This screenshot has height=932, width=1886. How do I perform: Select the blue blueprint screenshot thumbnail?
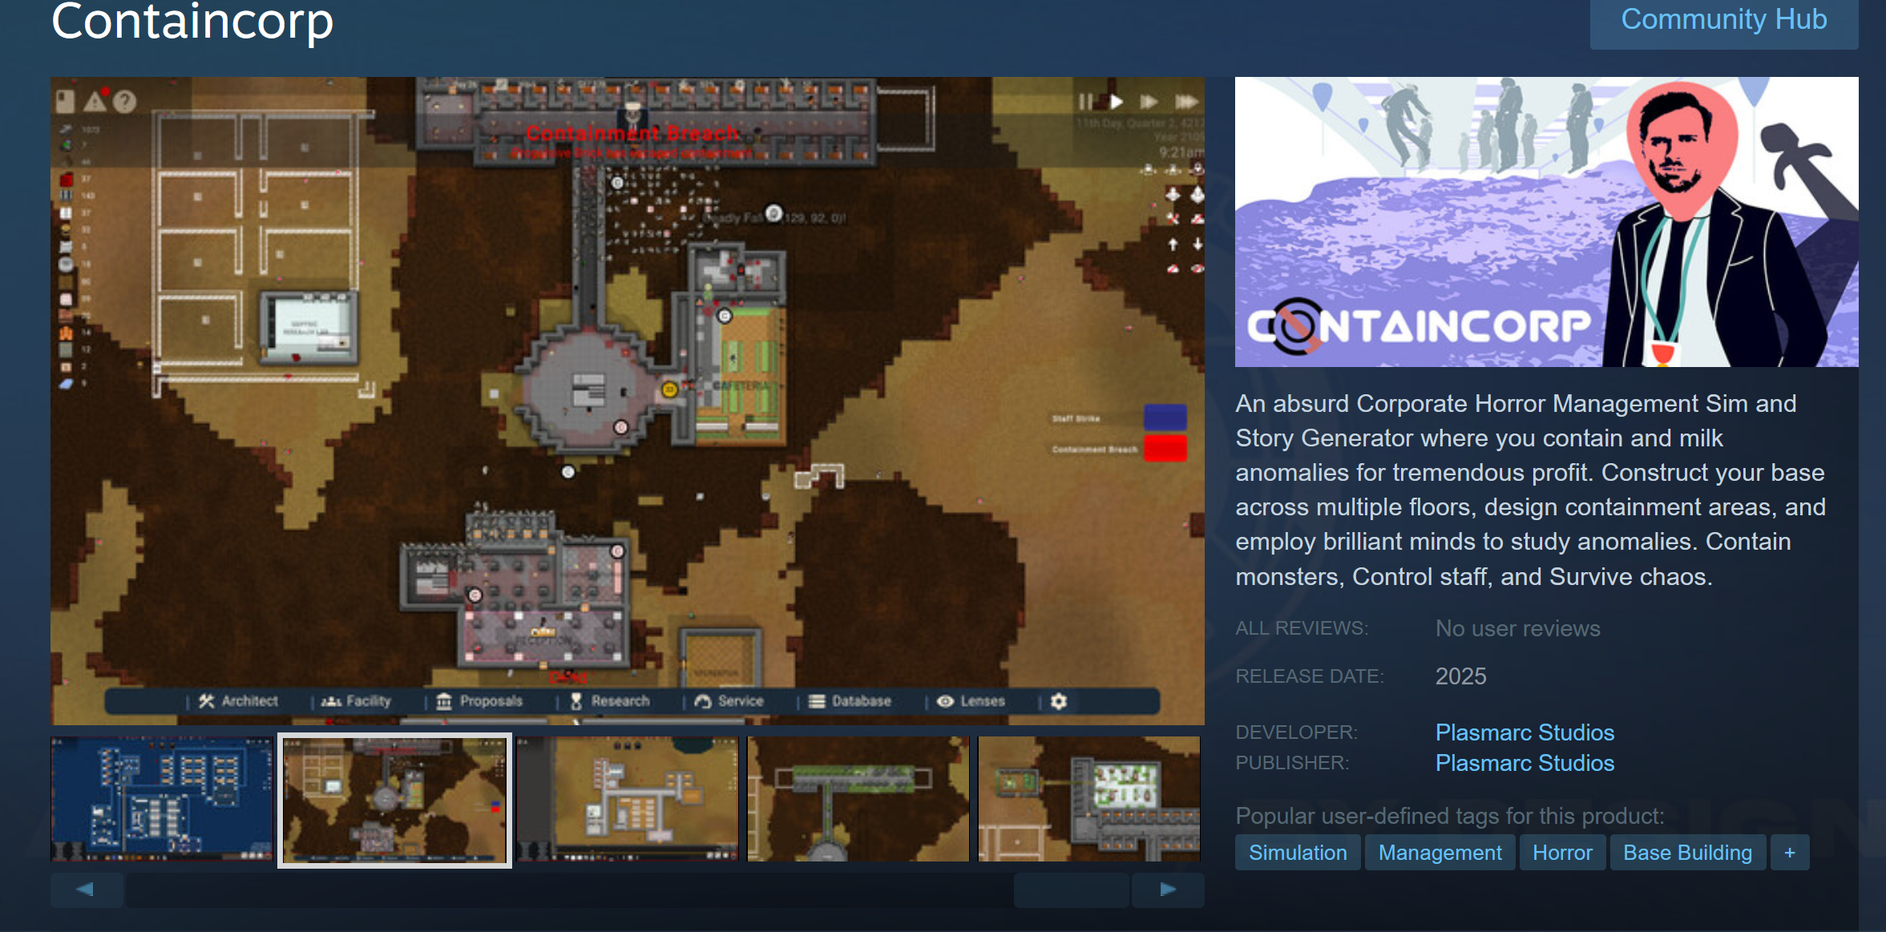coord(162,799)
